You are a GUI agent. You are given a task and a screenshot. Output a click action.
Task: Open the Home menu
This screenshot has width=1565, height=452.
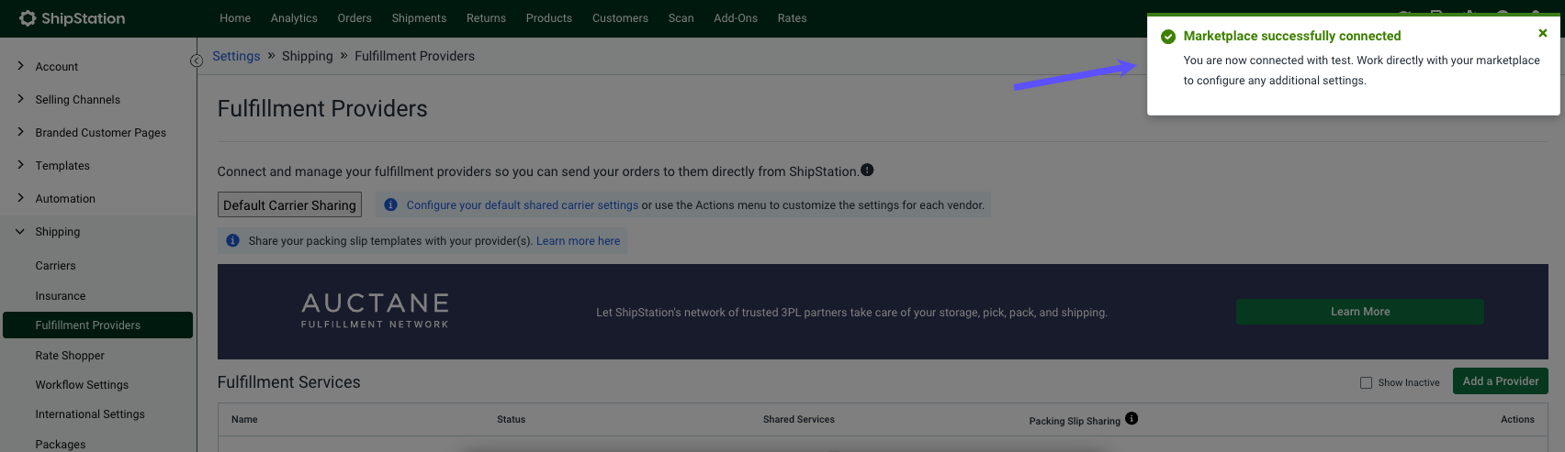coord(235,18)
